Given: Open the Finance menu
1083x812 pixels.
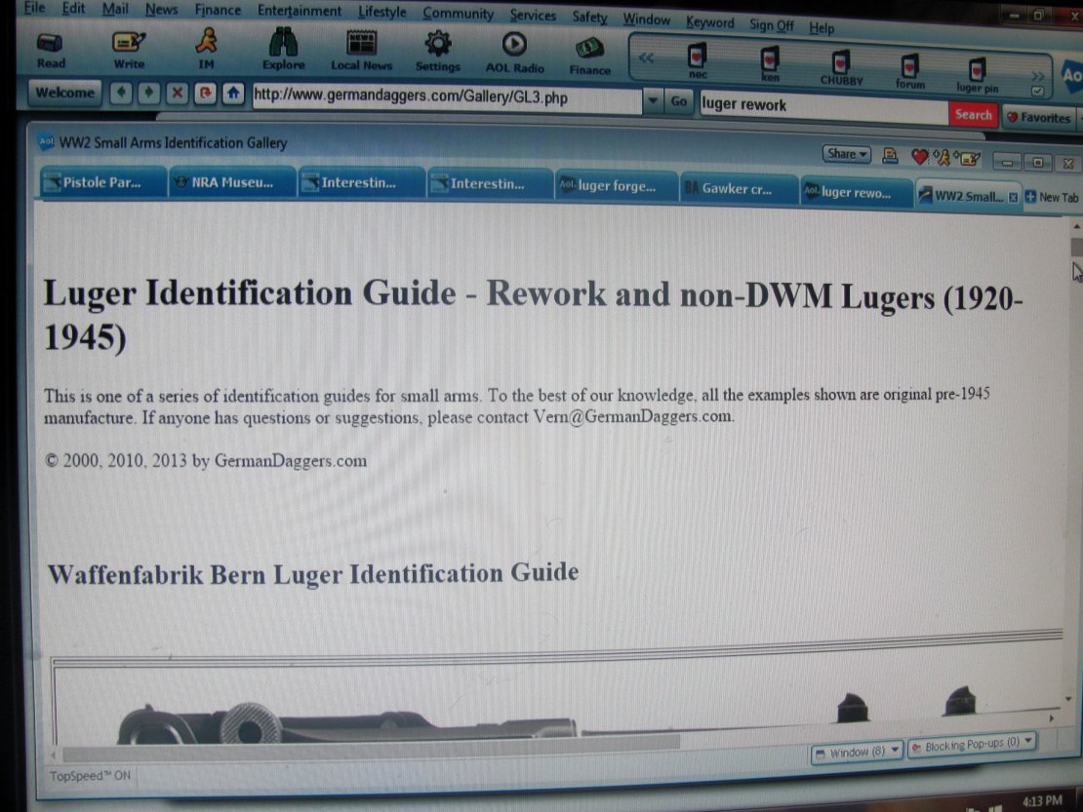Looking at the screenshot, I should [x=218, y=11].
